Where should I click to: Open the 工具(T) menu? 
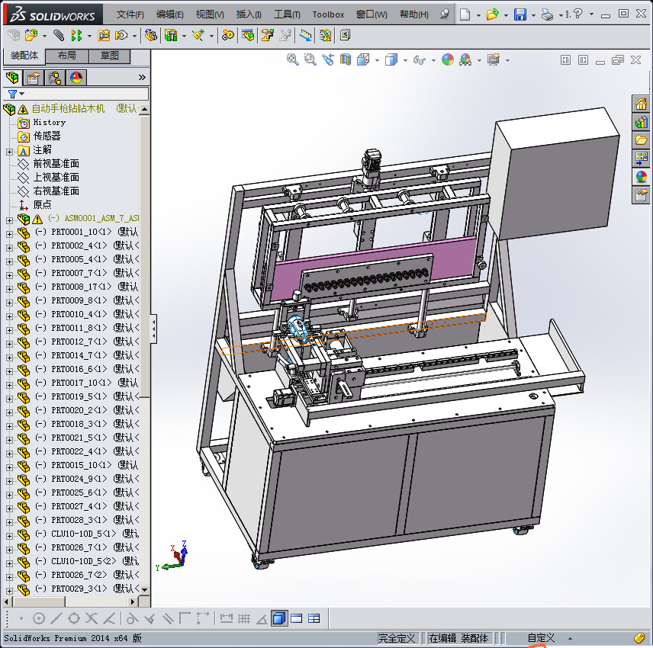click(x=287, y=14)
